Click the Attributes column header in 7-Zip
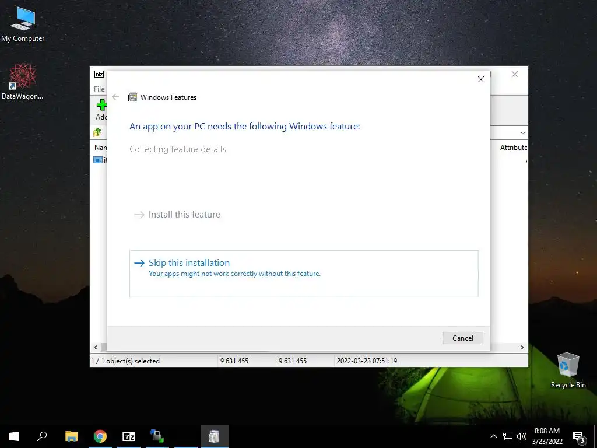597x448 pixels. 513,148
